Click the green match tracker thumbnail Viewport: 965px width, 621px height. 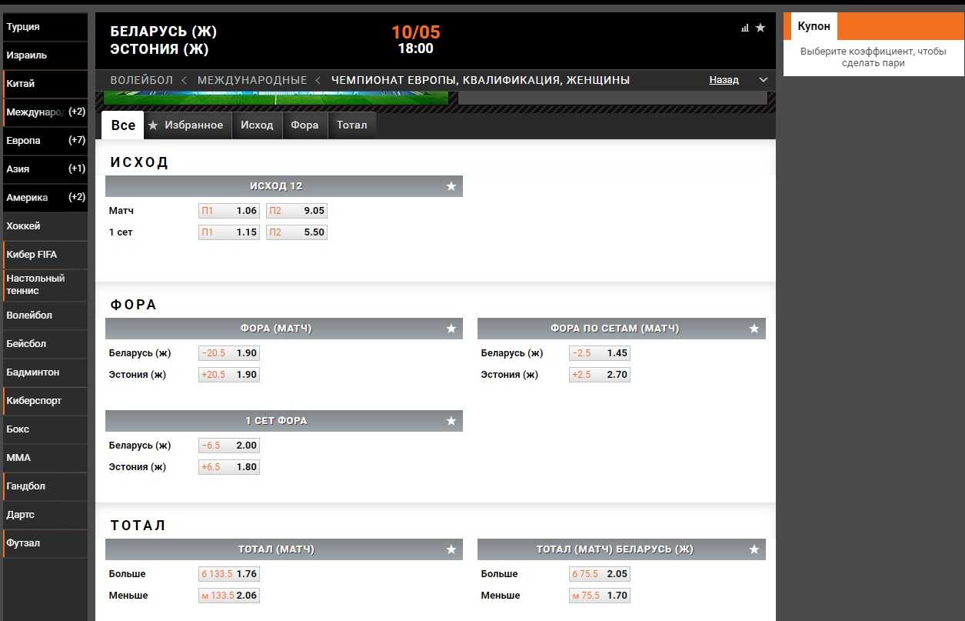[275, 98]
